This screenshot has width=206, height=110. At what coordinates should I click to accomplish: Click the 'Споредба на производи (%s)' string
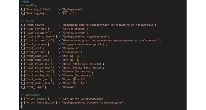[x=84, y=44]
